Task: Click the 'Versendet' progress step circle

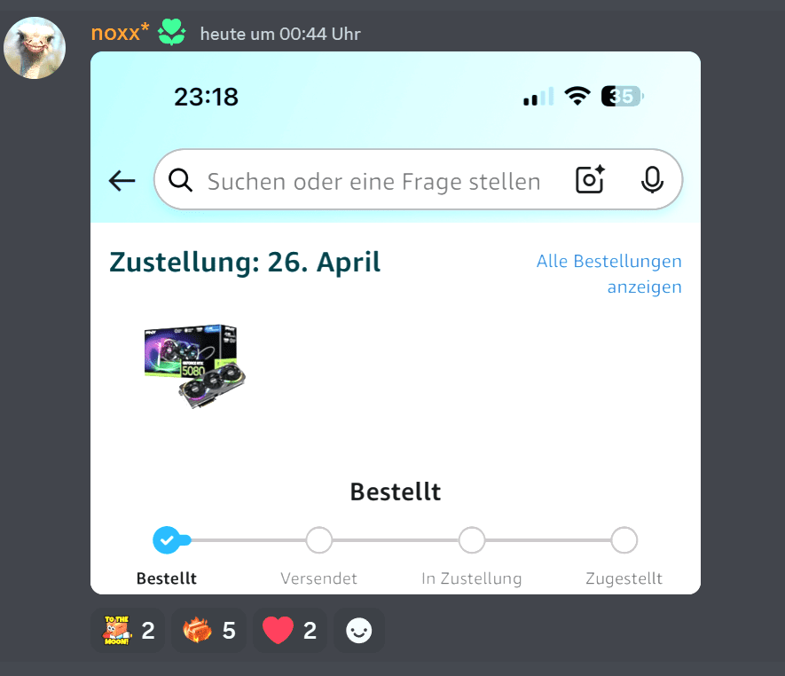Action: click(319, 540)
